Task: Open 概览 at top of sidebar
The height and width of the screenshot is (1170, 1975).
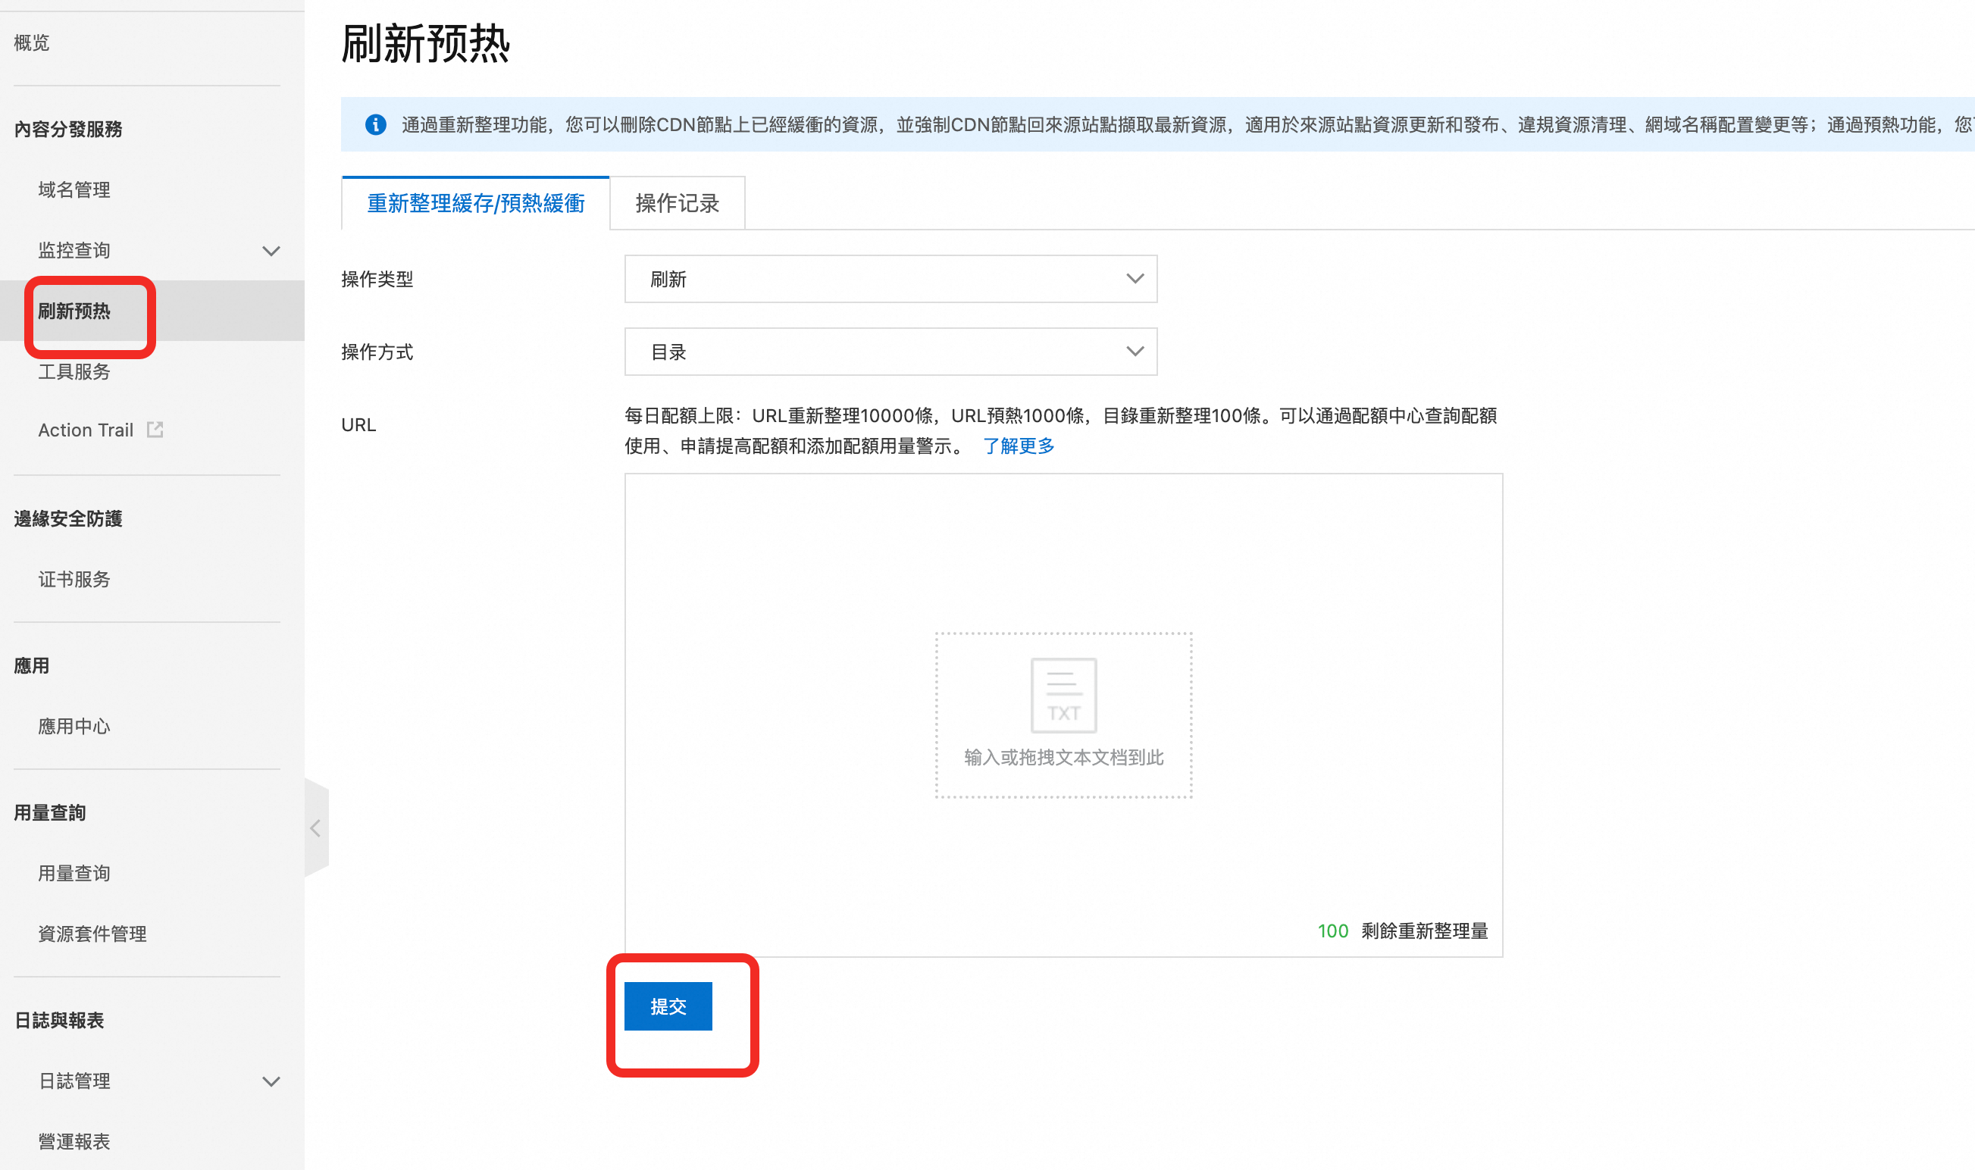Action: 32,42
